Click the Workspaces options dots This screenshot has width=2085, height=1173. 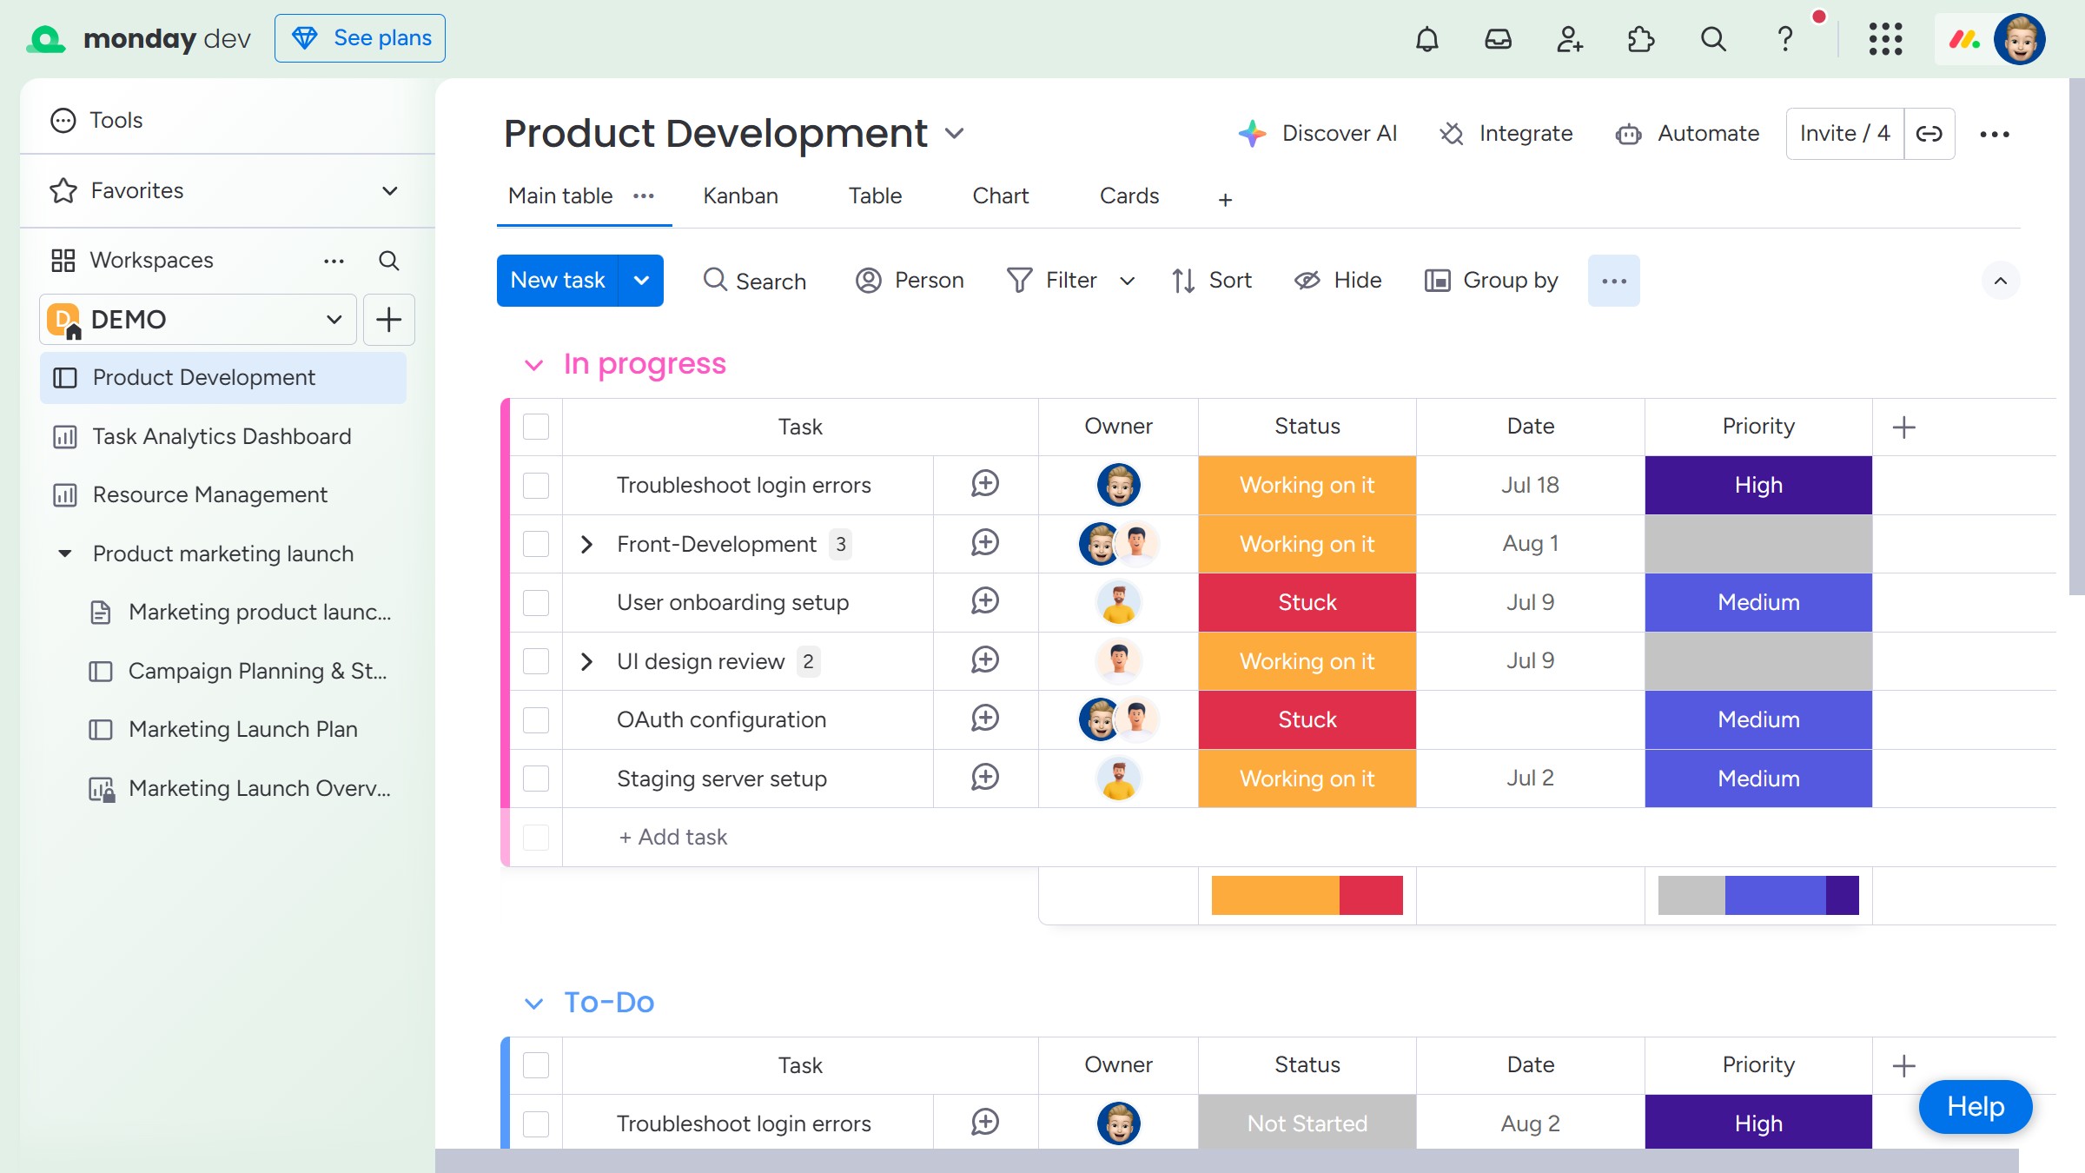(334, 261)
